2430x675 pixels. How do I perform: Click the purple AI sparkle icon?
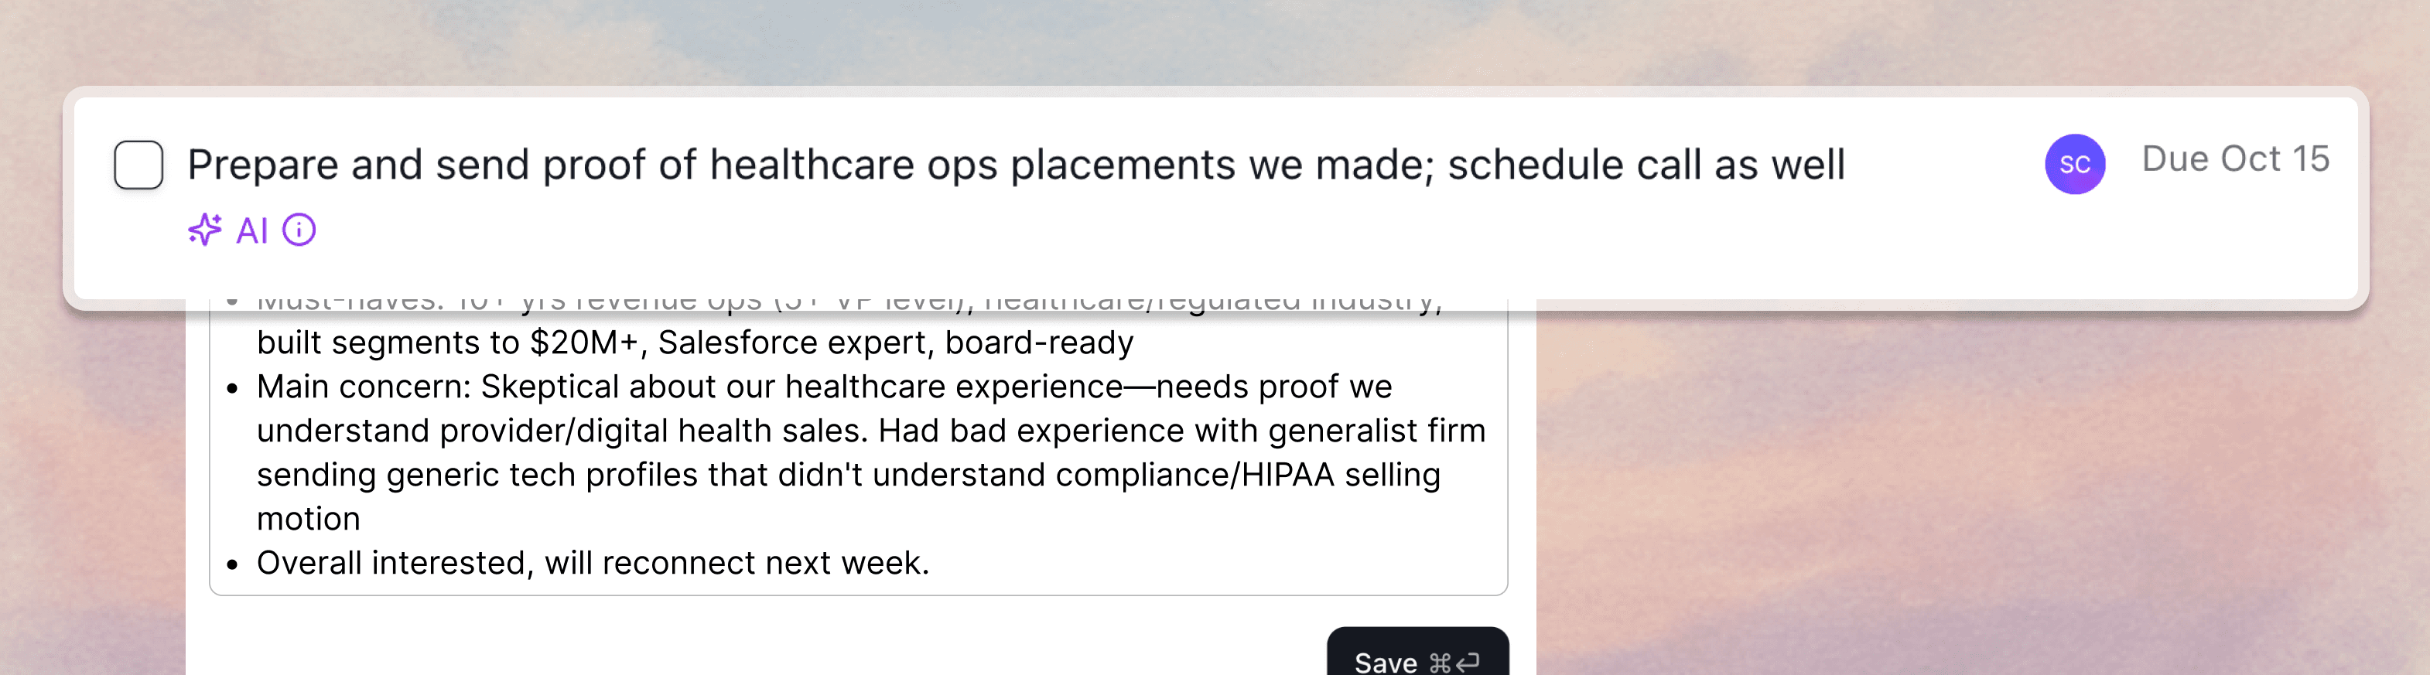click(x=206, y=229)
